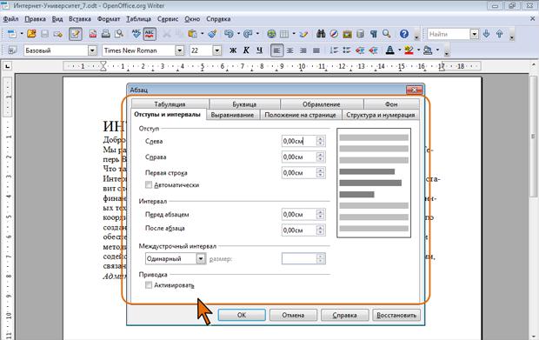Insert a table with the grid icon

[x=284, y=34]
